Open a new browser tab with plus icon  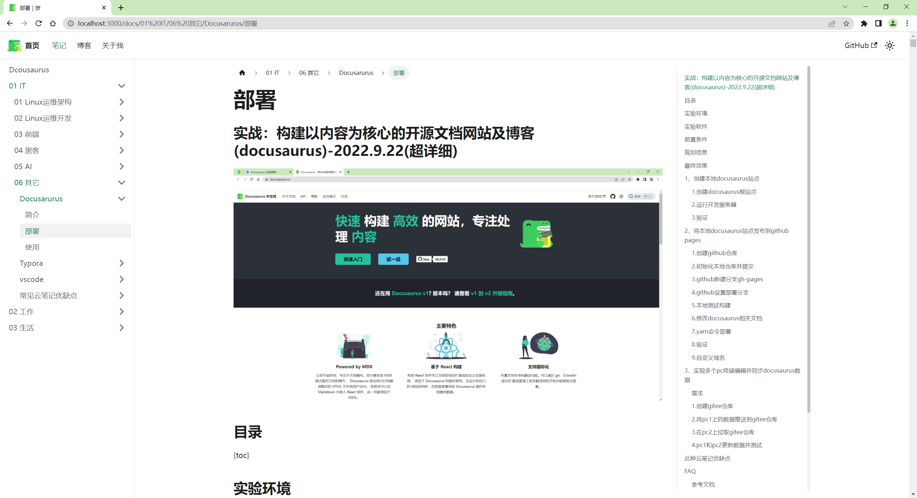[121, 7]
